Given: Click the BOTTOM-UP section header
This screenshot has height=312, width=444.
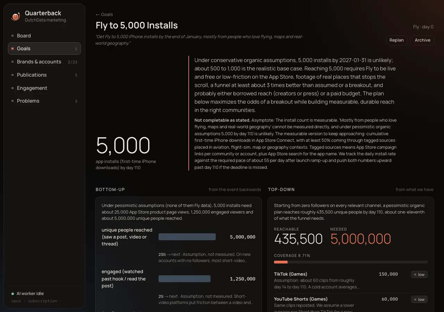Looking at the screenshot, I should coord(110,190).
